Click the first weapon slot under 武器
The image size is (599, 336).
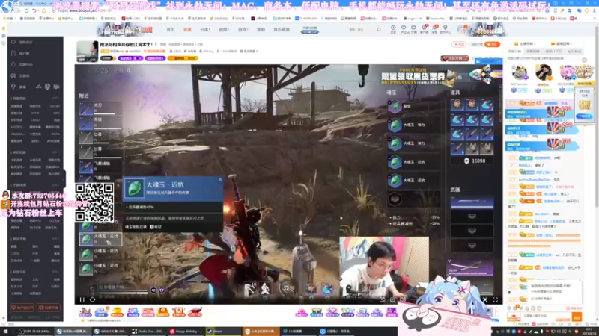472,202
